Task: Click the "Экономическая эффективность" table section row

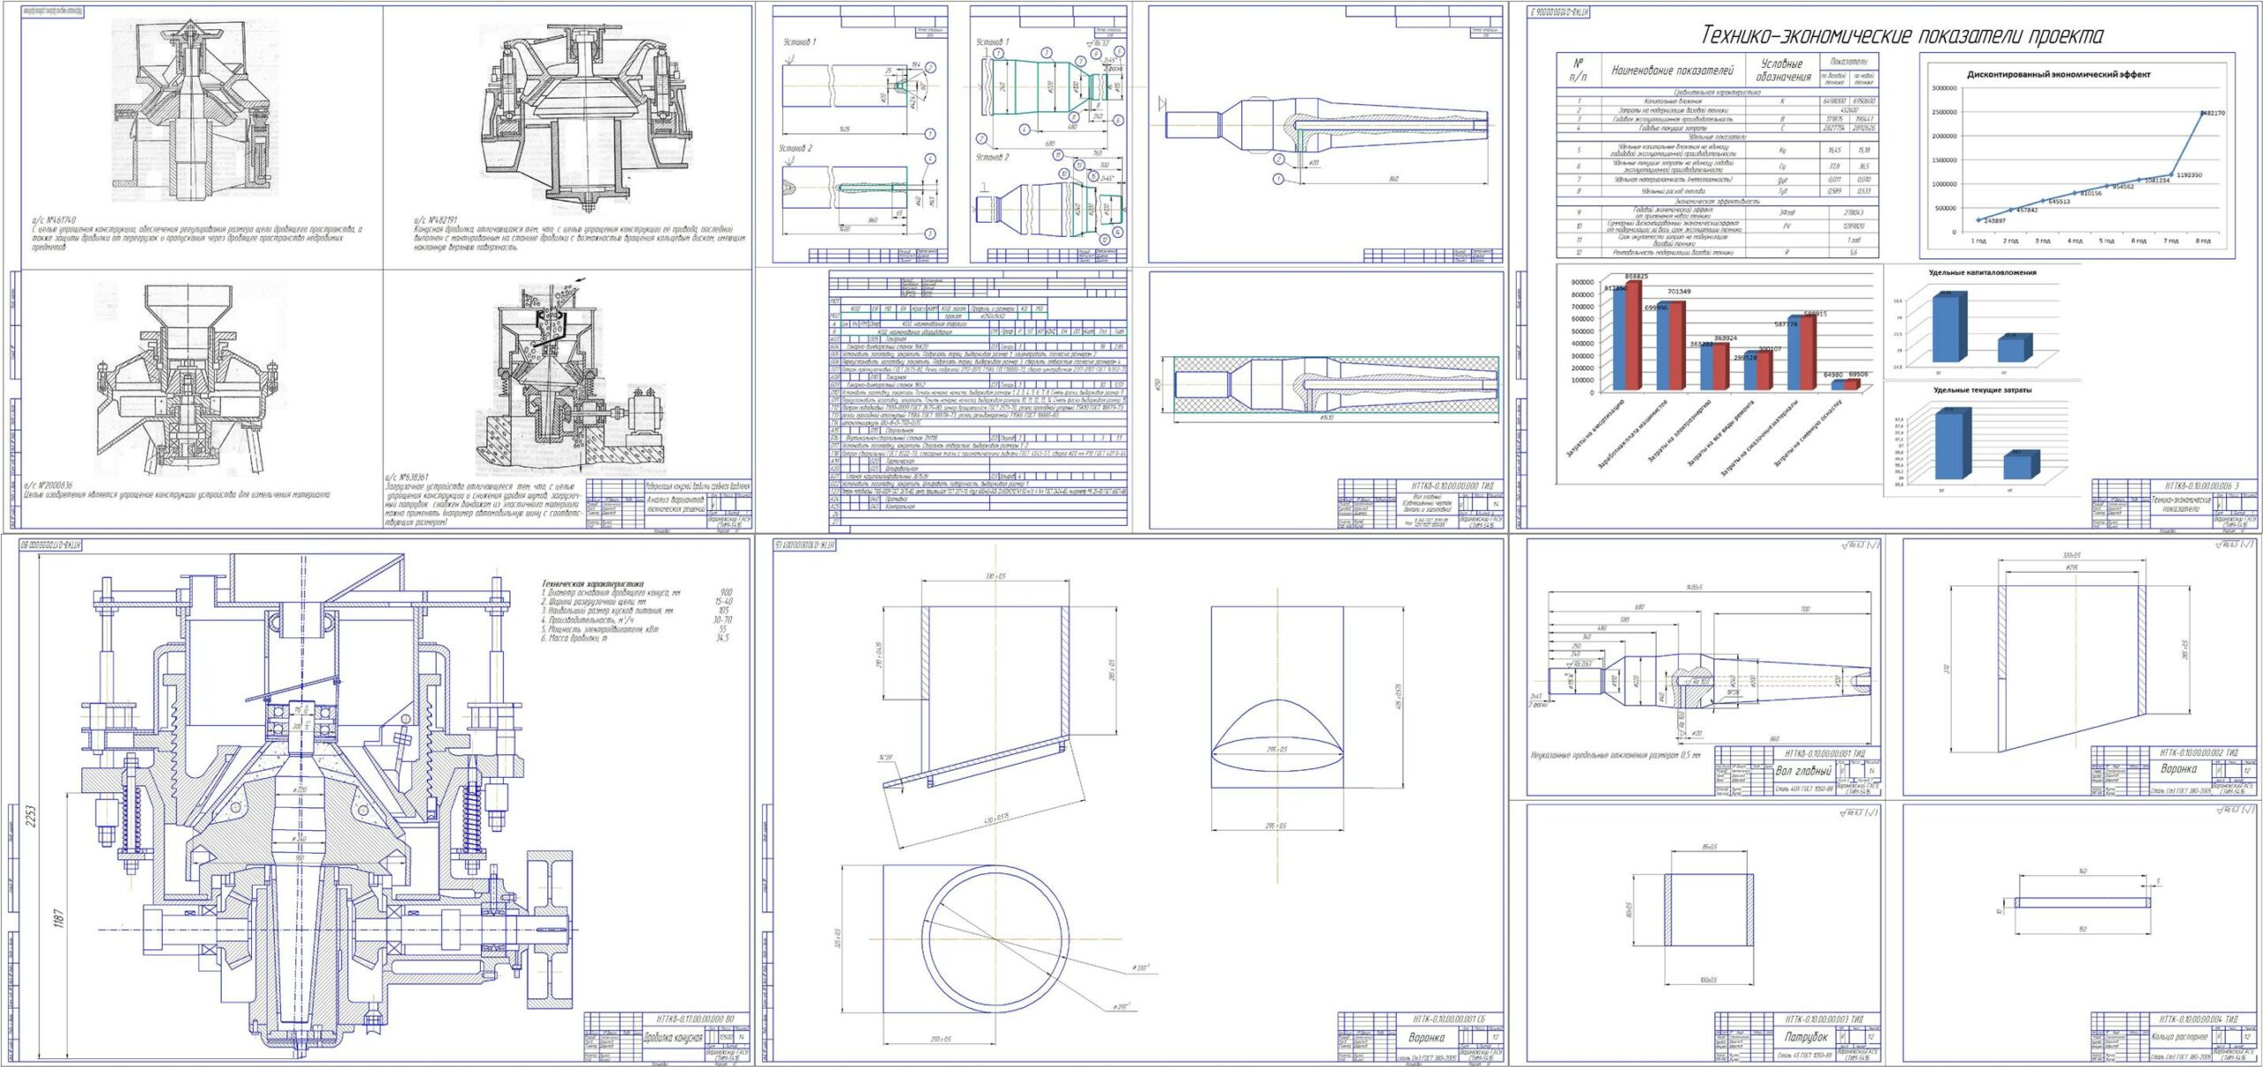Action: click(1717, 202)
